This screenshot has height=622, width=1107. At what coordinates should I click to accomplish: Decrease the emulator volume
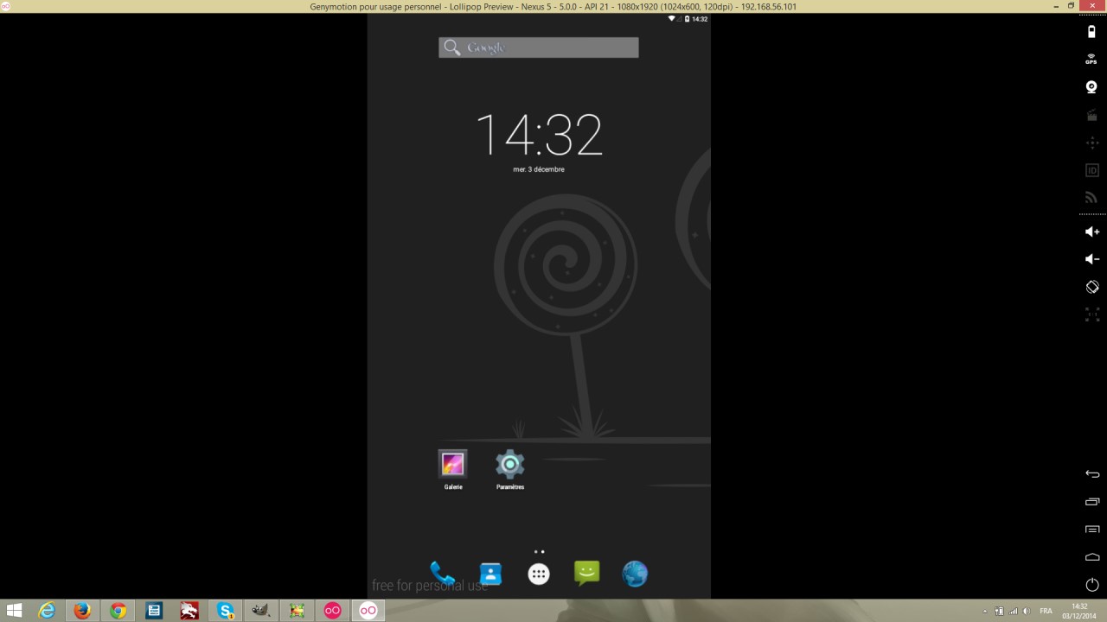point(1091,259)
